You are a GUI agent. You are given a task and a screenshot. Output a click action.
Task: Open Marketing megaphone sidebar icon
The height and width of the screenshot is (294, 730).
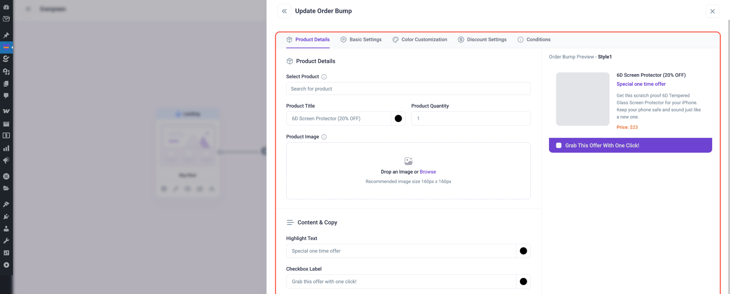point(6,160)
